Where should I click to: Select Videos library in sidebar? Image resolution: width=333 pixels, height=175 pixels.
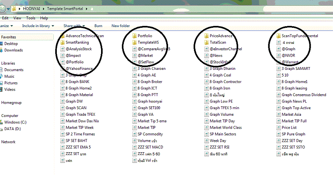pyautogui.click(x=10, y=89)
